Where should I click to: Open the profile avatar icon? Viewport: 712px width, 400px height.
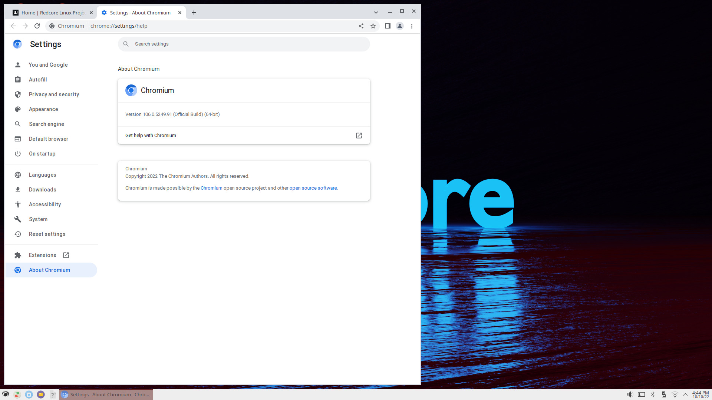400,26
